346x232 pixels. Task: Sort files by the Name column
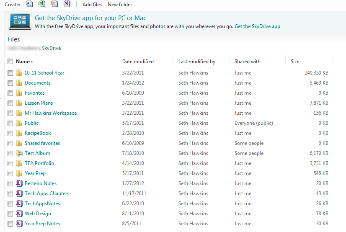pyautogui.click(x=23, y=62)
